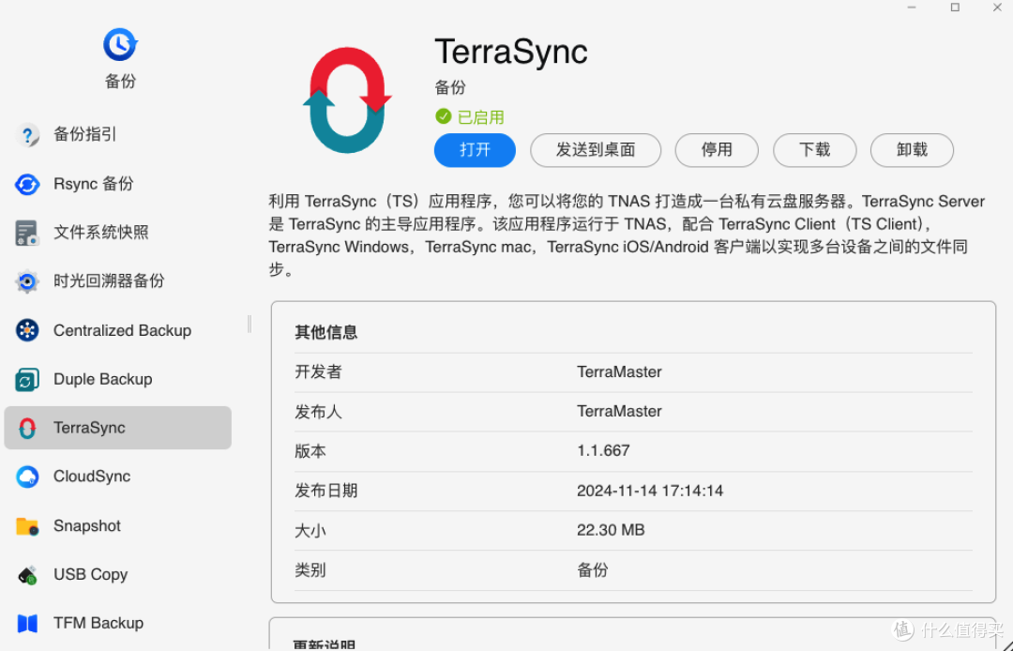Select Snapshot label in sidebar
This screenshot has width=1013, height=651.
tap(86, 525)
